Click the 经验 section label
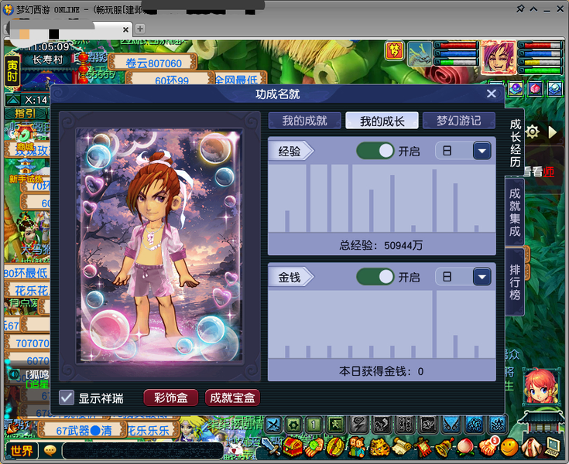 (x=290, y=151)
